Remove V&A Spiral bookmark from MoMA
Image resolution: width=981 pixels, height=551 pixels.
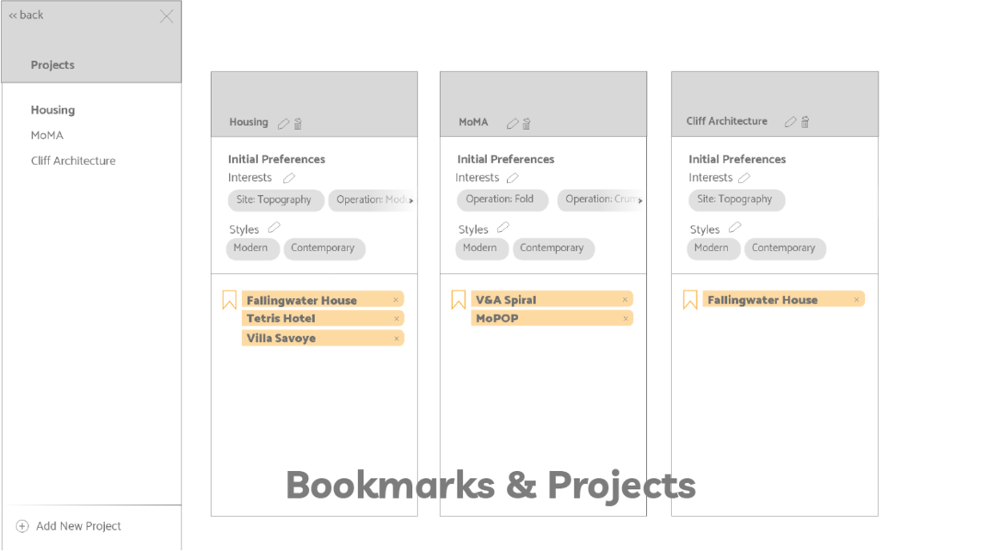[x=625, y=300]
